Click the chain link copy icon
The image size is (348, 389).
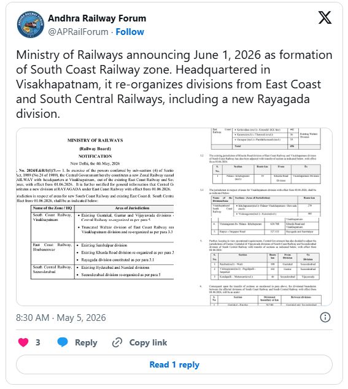coord(117,342)
